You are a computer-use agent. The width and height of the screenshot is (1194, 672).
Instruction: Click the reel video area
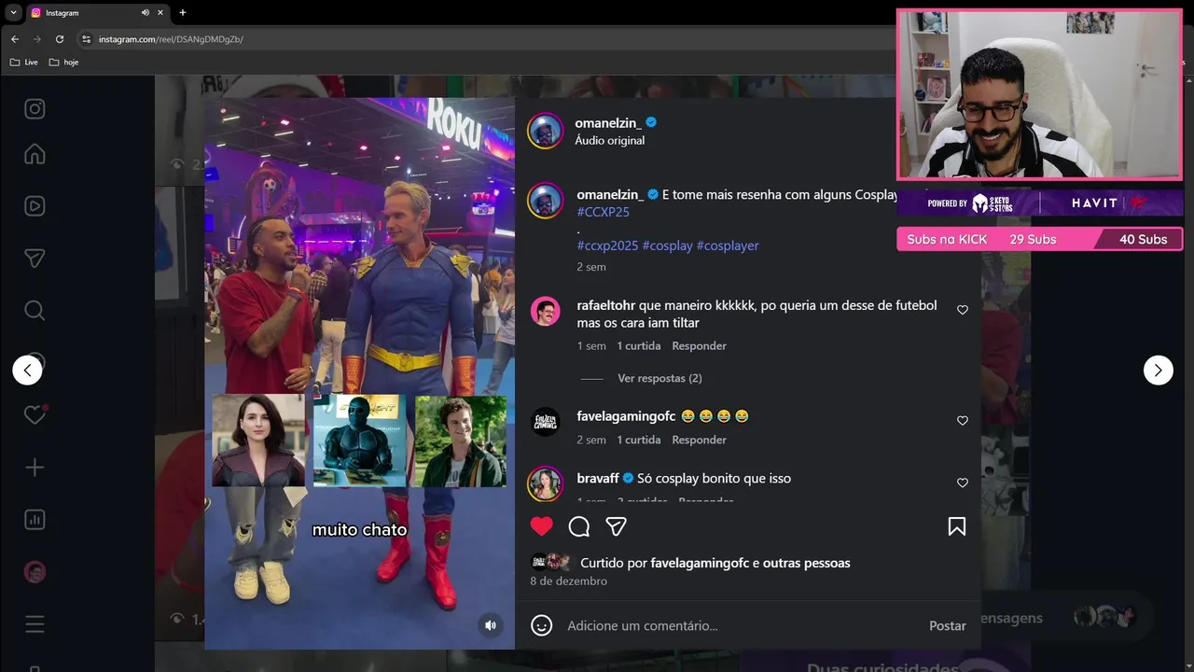(x=359, y=373)
